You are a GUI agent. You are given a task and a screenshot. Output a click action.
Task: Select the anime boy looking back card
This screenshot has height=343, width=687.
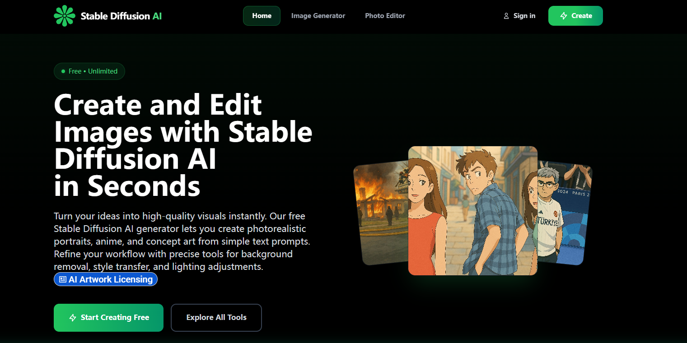coord(473,210)
